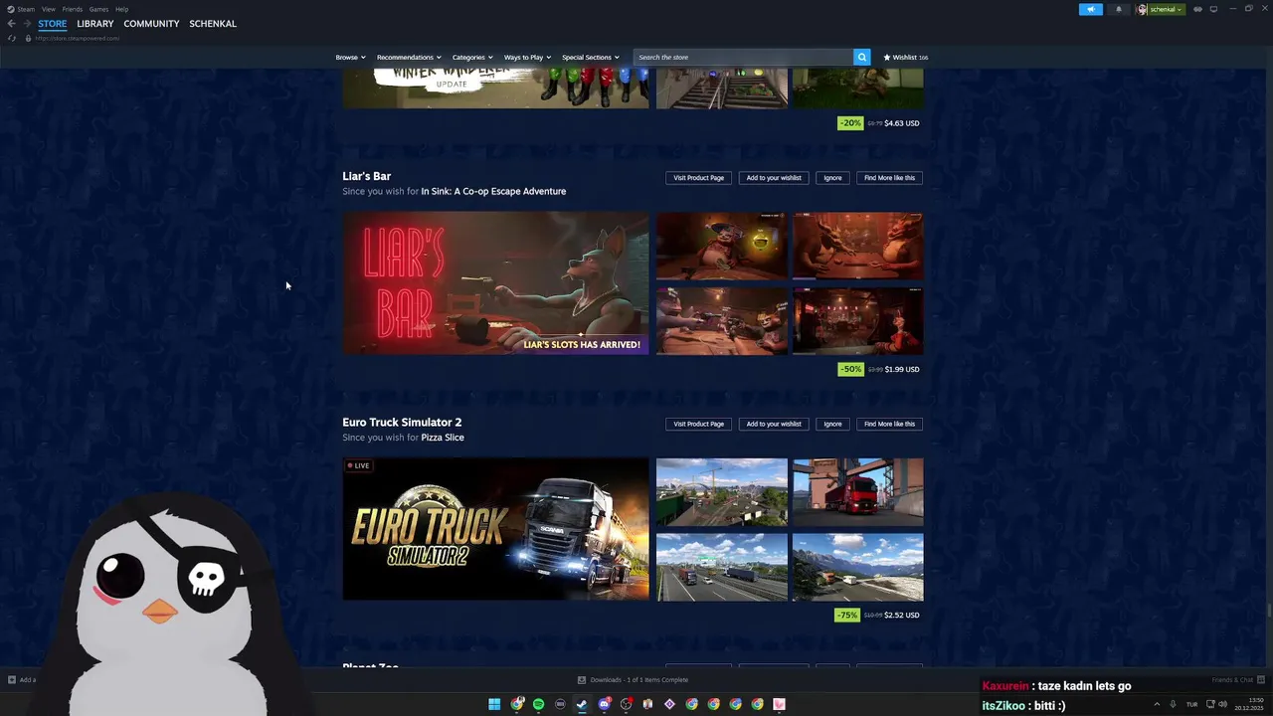
Task: Expand the Ways to Play dropdown
Action: coord(527,57)
